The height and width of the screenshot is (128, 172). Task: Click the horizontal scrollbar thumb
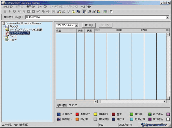pos(99,101)
